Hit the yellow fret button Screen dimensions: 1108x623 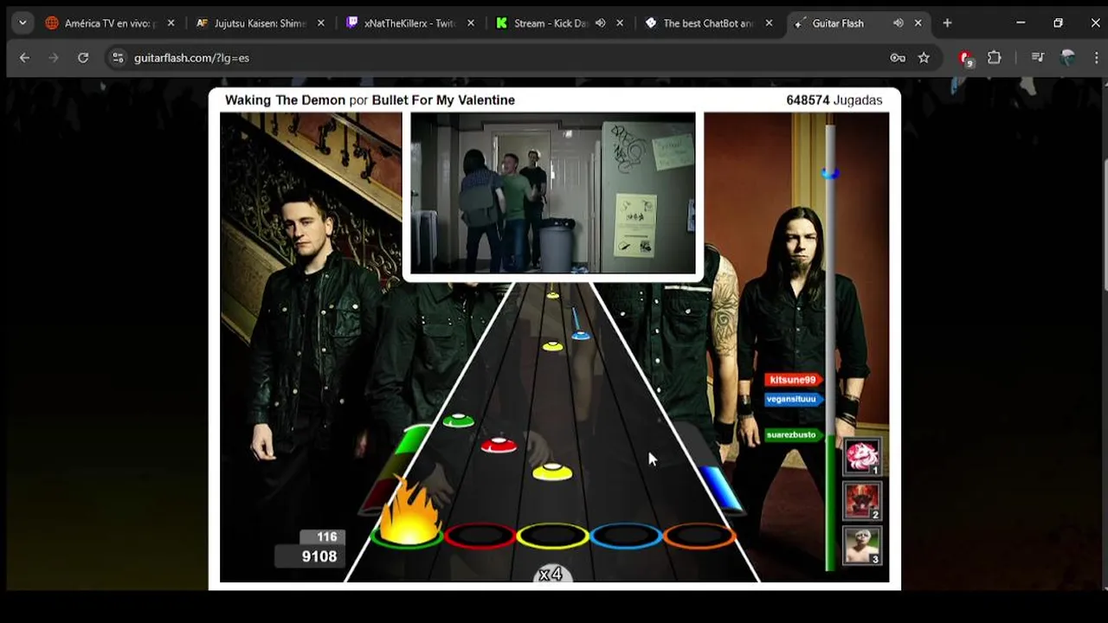pos(552,536)
